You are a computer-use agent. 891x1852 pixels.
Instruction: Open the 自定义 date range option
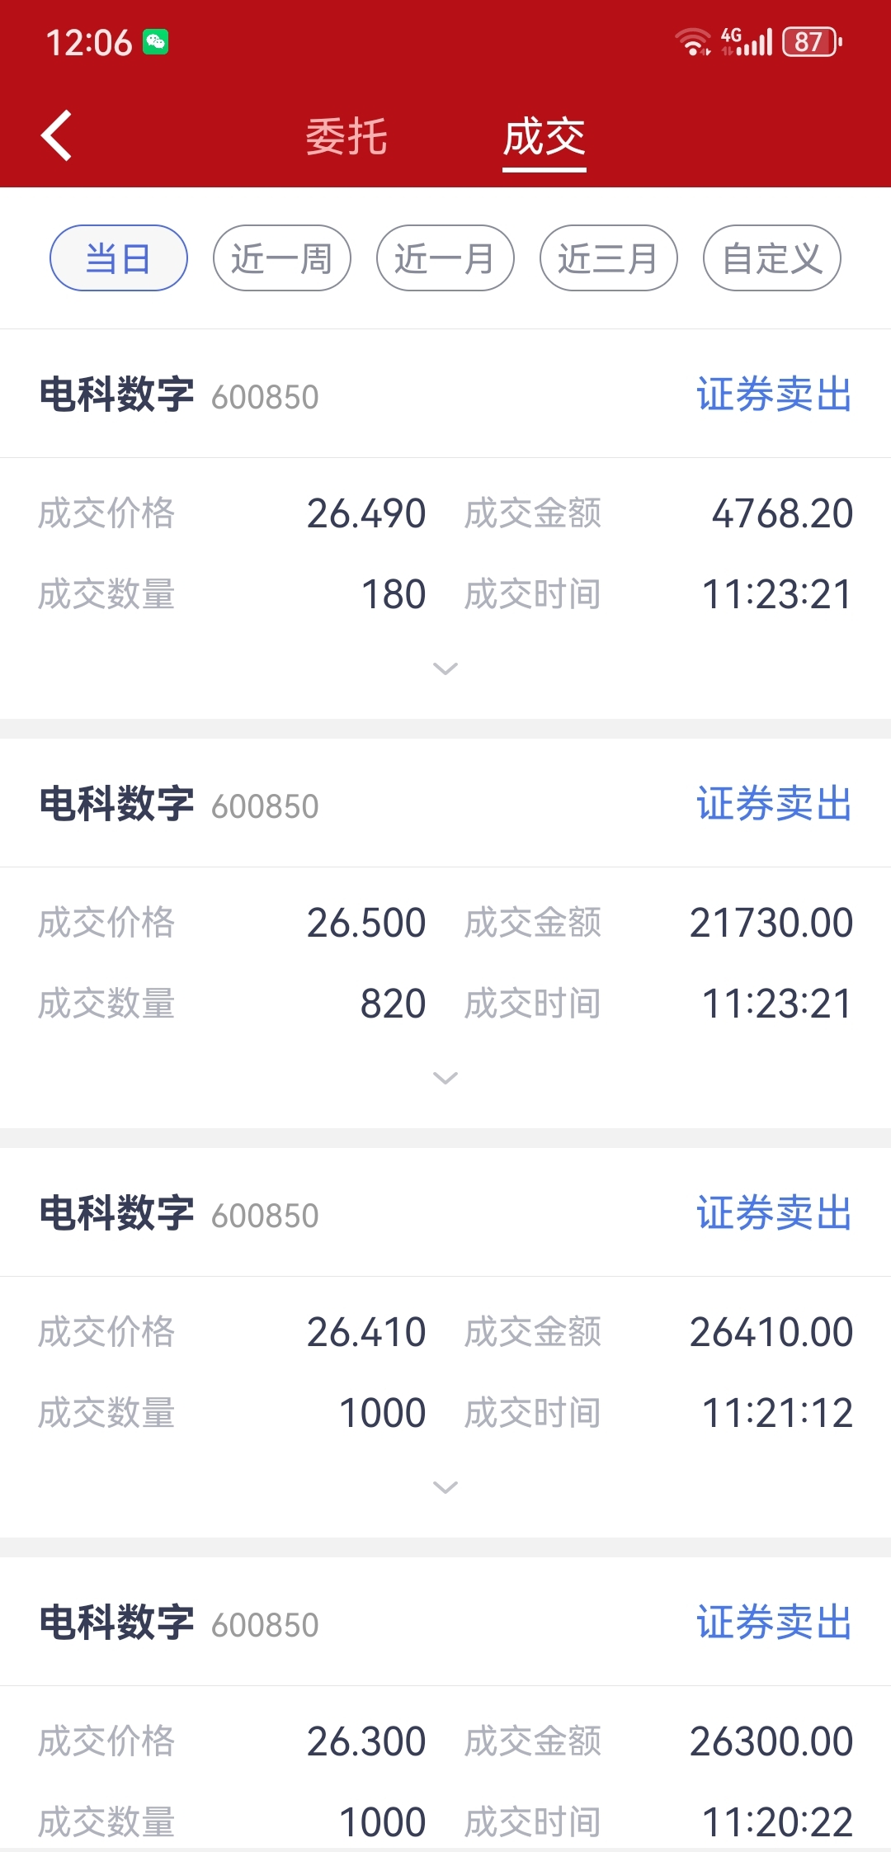pos(772,258)
